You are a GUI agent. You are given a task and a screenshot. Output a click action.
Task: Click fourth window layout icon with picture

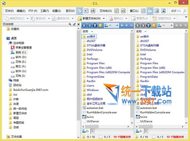163,11
